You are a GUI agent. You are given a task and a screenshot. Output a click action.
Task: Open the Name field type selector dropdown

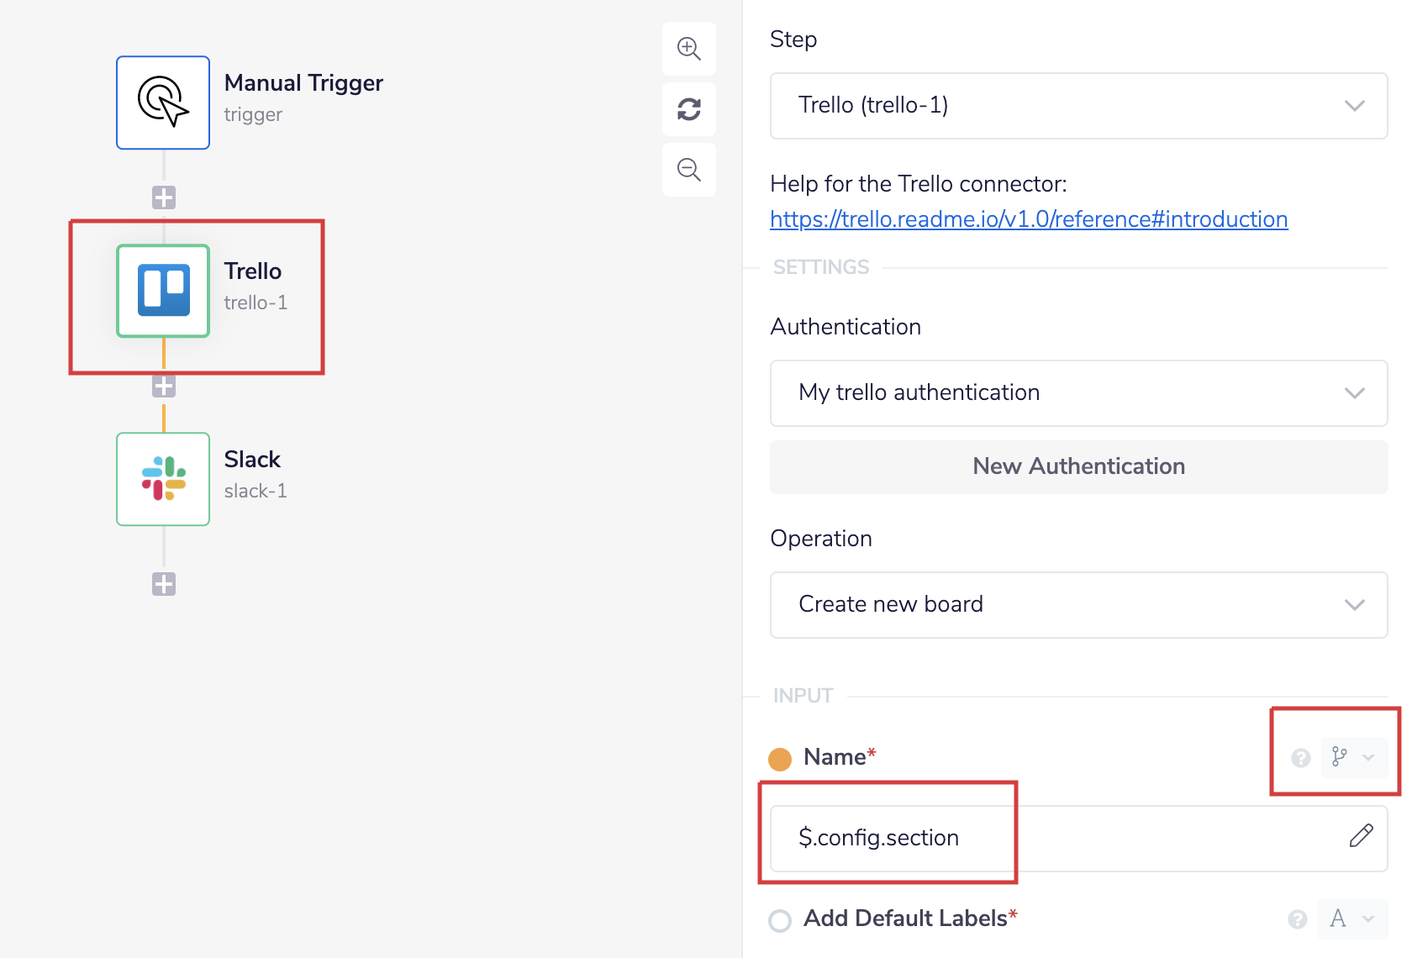[1352, 758]
